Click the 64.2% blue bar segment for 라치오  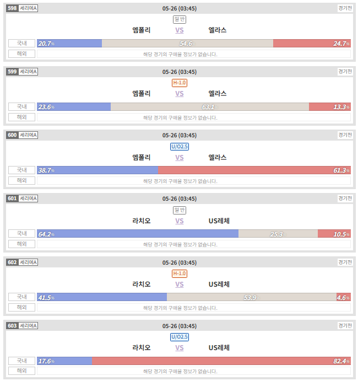[138, 234]
